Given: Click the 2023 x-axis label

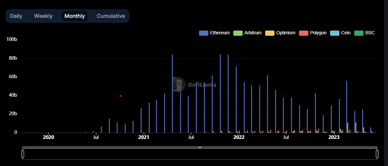Looking at the screenshot, I should pos(334,137).
